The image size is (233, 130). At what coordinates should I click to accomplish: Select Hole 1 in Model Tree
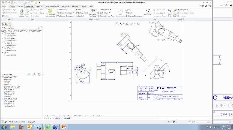click(8, 97)
